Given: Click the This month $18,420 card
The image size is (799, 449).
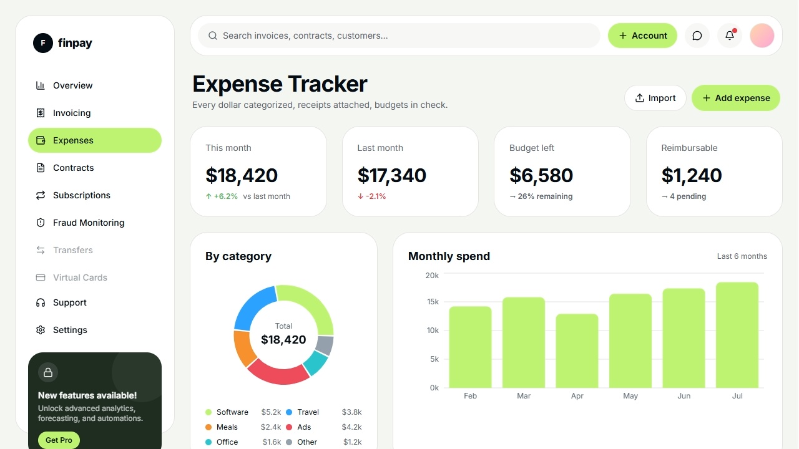Looking at the screenshot, I should click(x=258, y=171).
